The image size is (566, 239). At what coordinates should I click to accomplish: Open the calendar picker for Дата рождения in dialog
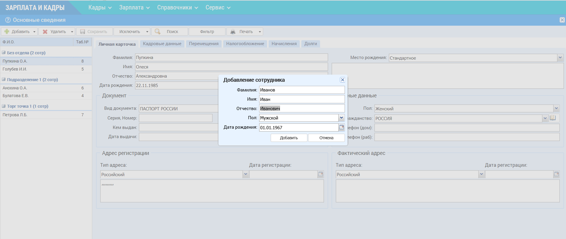point(342,127)
